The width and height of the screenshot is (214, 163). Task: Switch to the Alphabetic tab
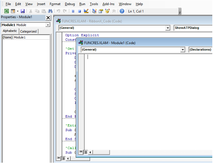coord(10,31)
